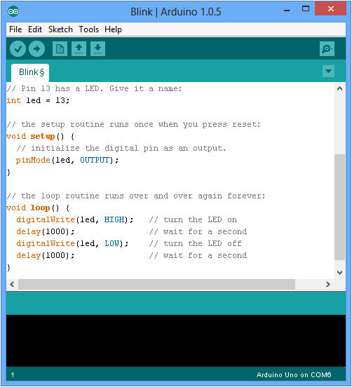352x387 pixels.
Task: Click the vertical scrollbar thumb
Action: tap(339, 207)
